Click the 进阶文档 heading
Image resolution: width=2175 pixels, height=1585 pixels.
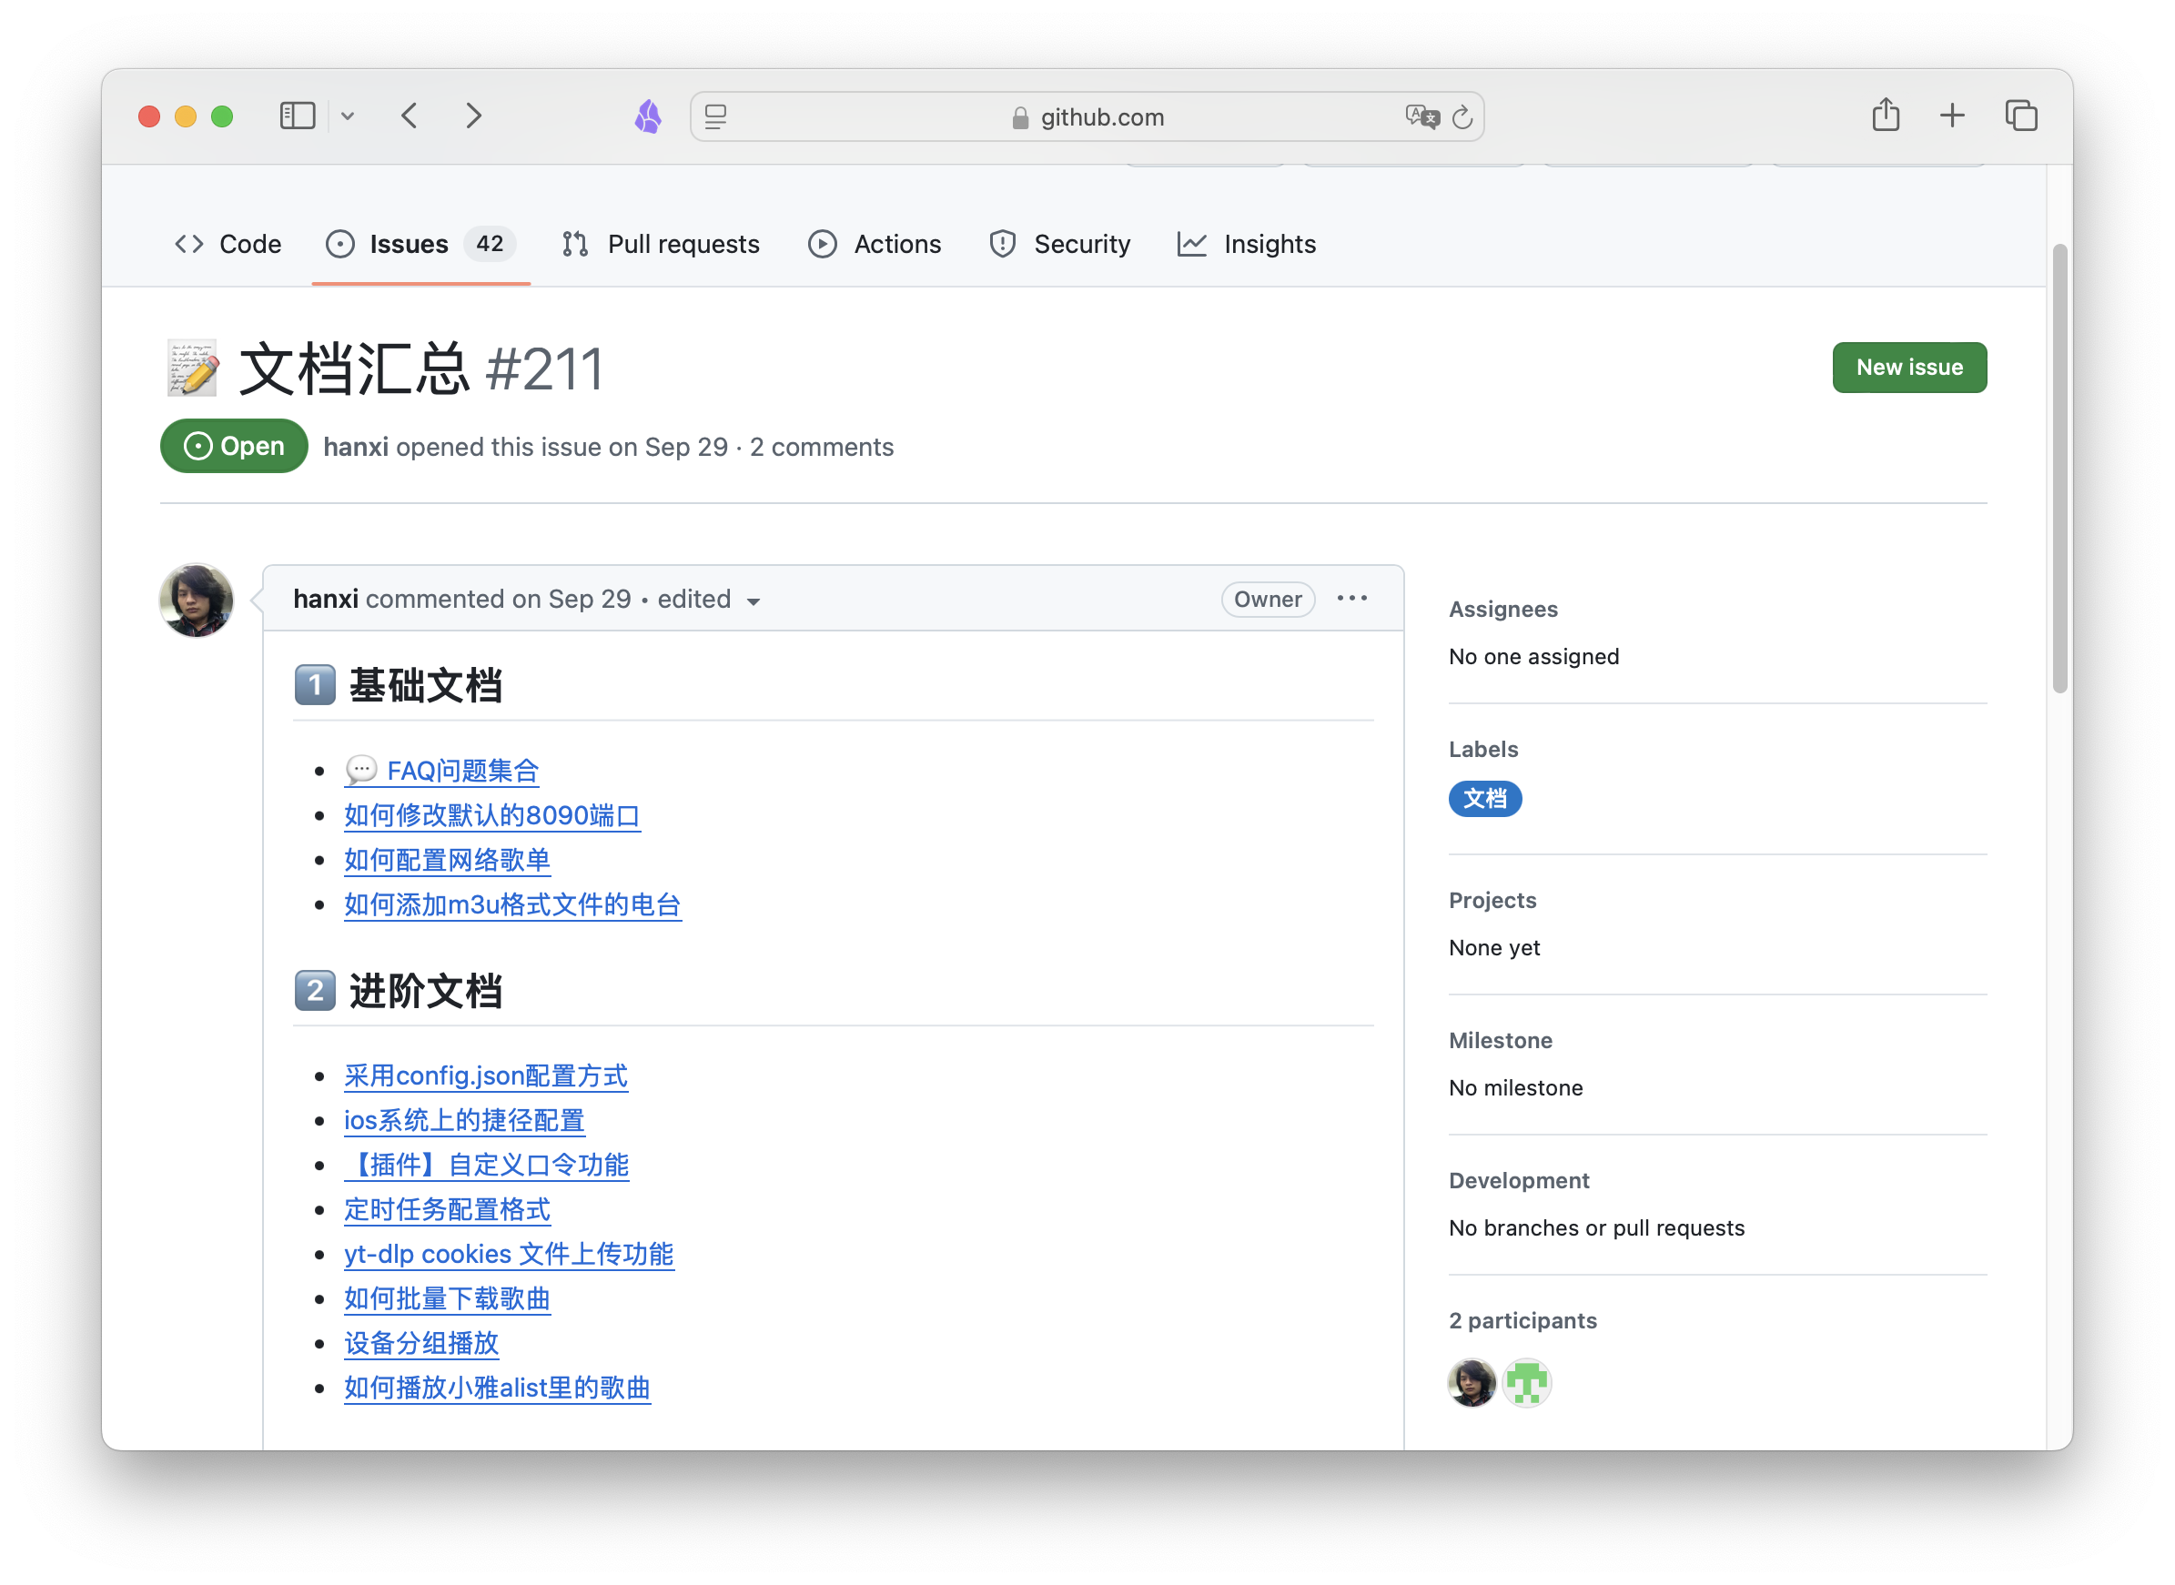(399, 990)
